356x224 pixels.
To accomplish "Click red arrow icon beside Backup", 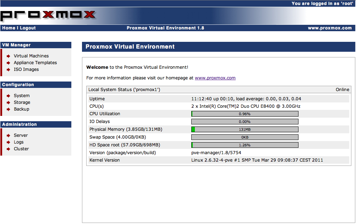I will [8, 109].
